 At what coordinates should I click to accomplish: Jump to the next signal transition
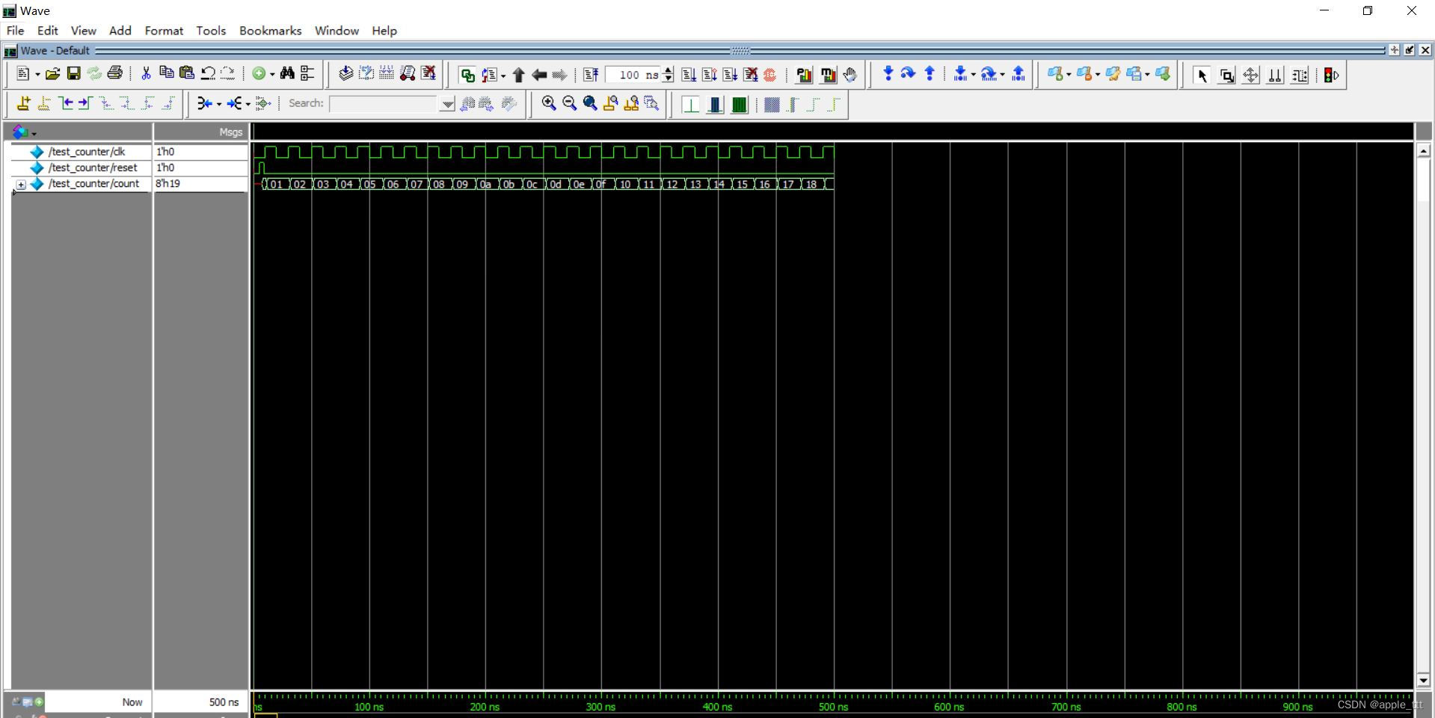84,103
